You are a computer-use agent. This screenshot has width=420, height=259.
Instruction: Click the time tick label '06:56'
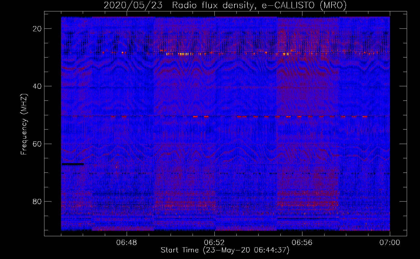(x=302, y=243)
